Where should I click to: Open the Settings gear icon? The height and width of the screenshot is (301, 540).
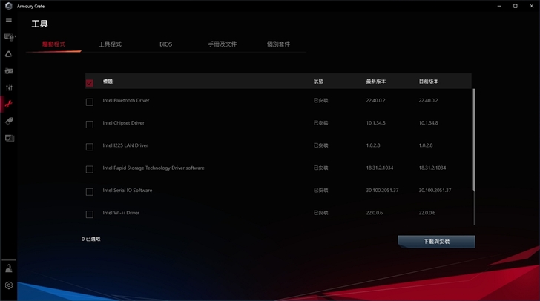9,285
